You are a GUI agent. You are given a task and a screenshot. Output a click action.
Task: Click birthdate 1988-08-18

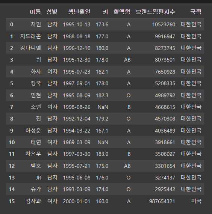click(x=77, y=36)
